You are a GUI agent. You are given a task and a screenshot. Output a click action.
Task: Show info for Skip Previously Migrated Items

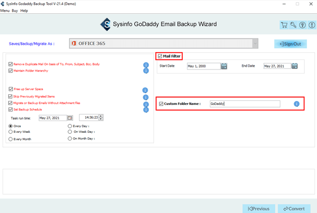(146, 97)
